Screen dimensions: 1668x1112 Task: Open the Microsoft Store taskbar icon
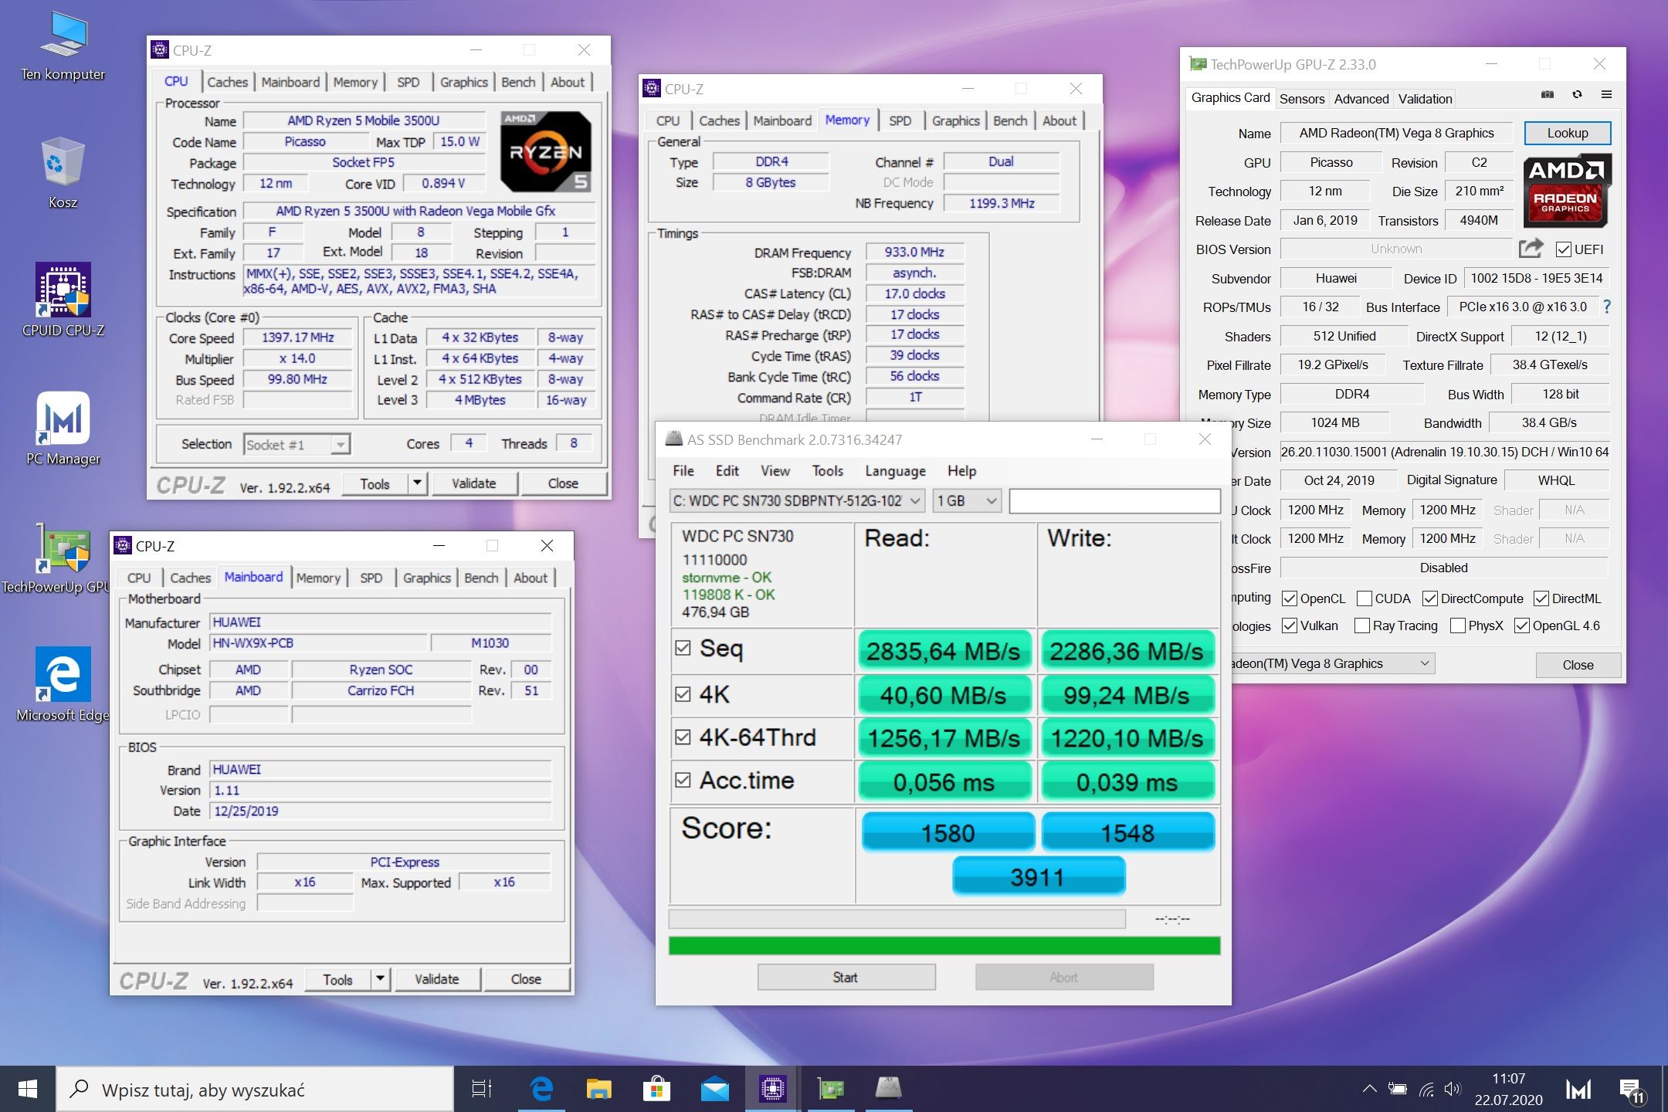click(x=656, y=1089)
